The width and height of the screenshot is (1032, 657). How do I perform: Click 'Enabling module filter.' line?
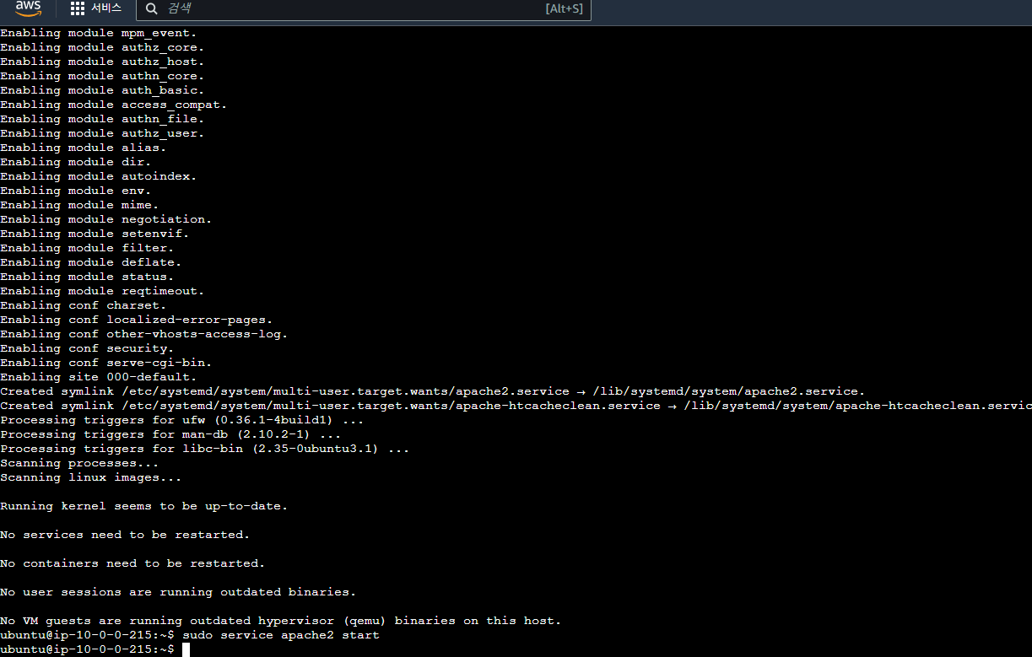click(87, 248)
